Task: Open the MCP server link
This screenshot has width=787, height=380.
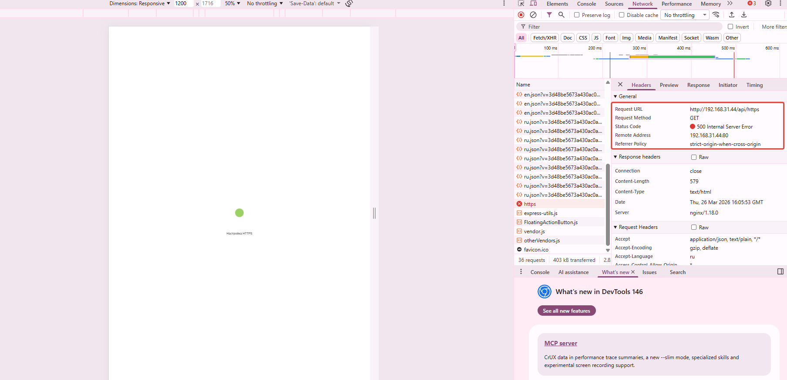Action: 561,343
